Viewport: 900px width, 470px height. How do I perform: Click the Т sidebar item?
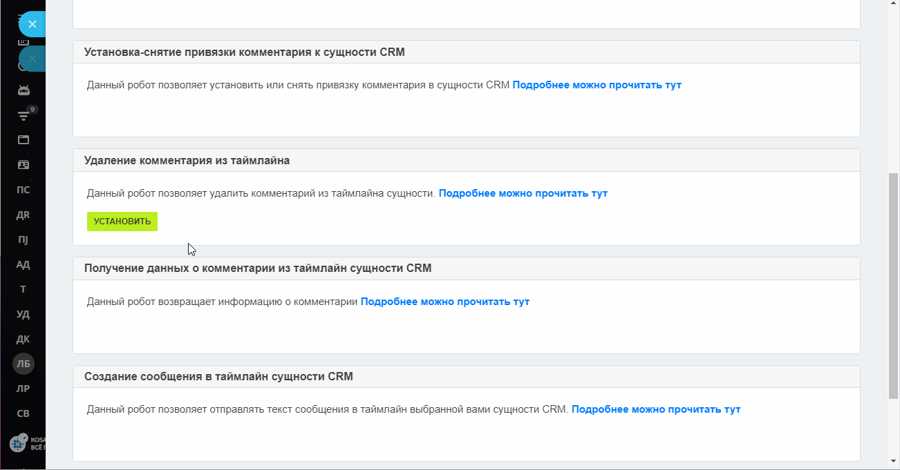point(23,289)
